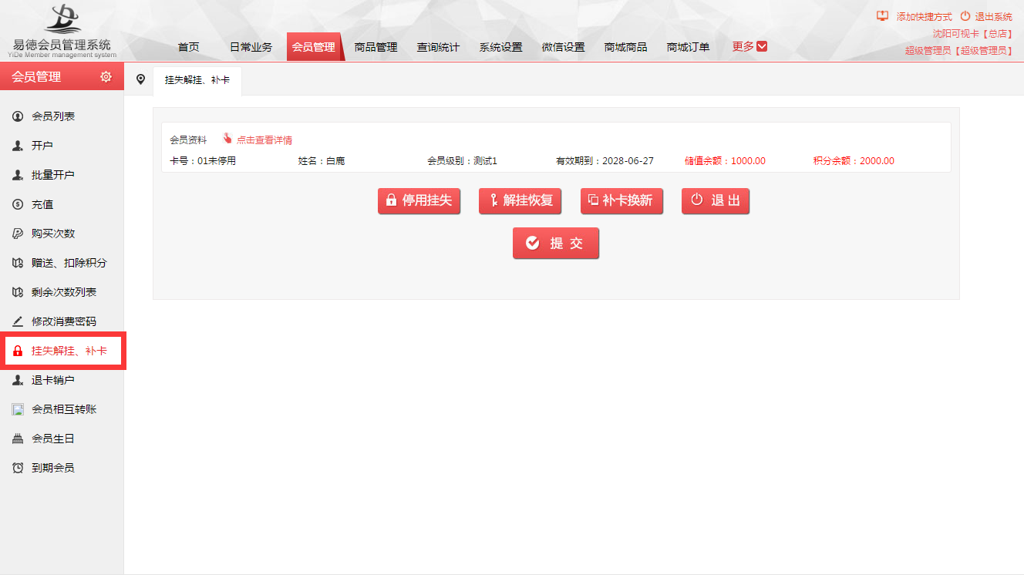1024x575 pixels.
Task: Click the 充值 coin icon
Action: pos(18,204)
